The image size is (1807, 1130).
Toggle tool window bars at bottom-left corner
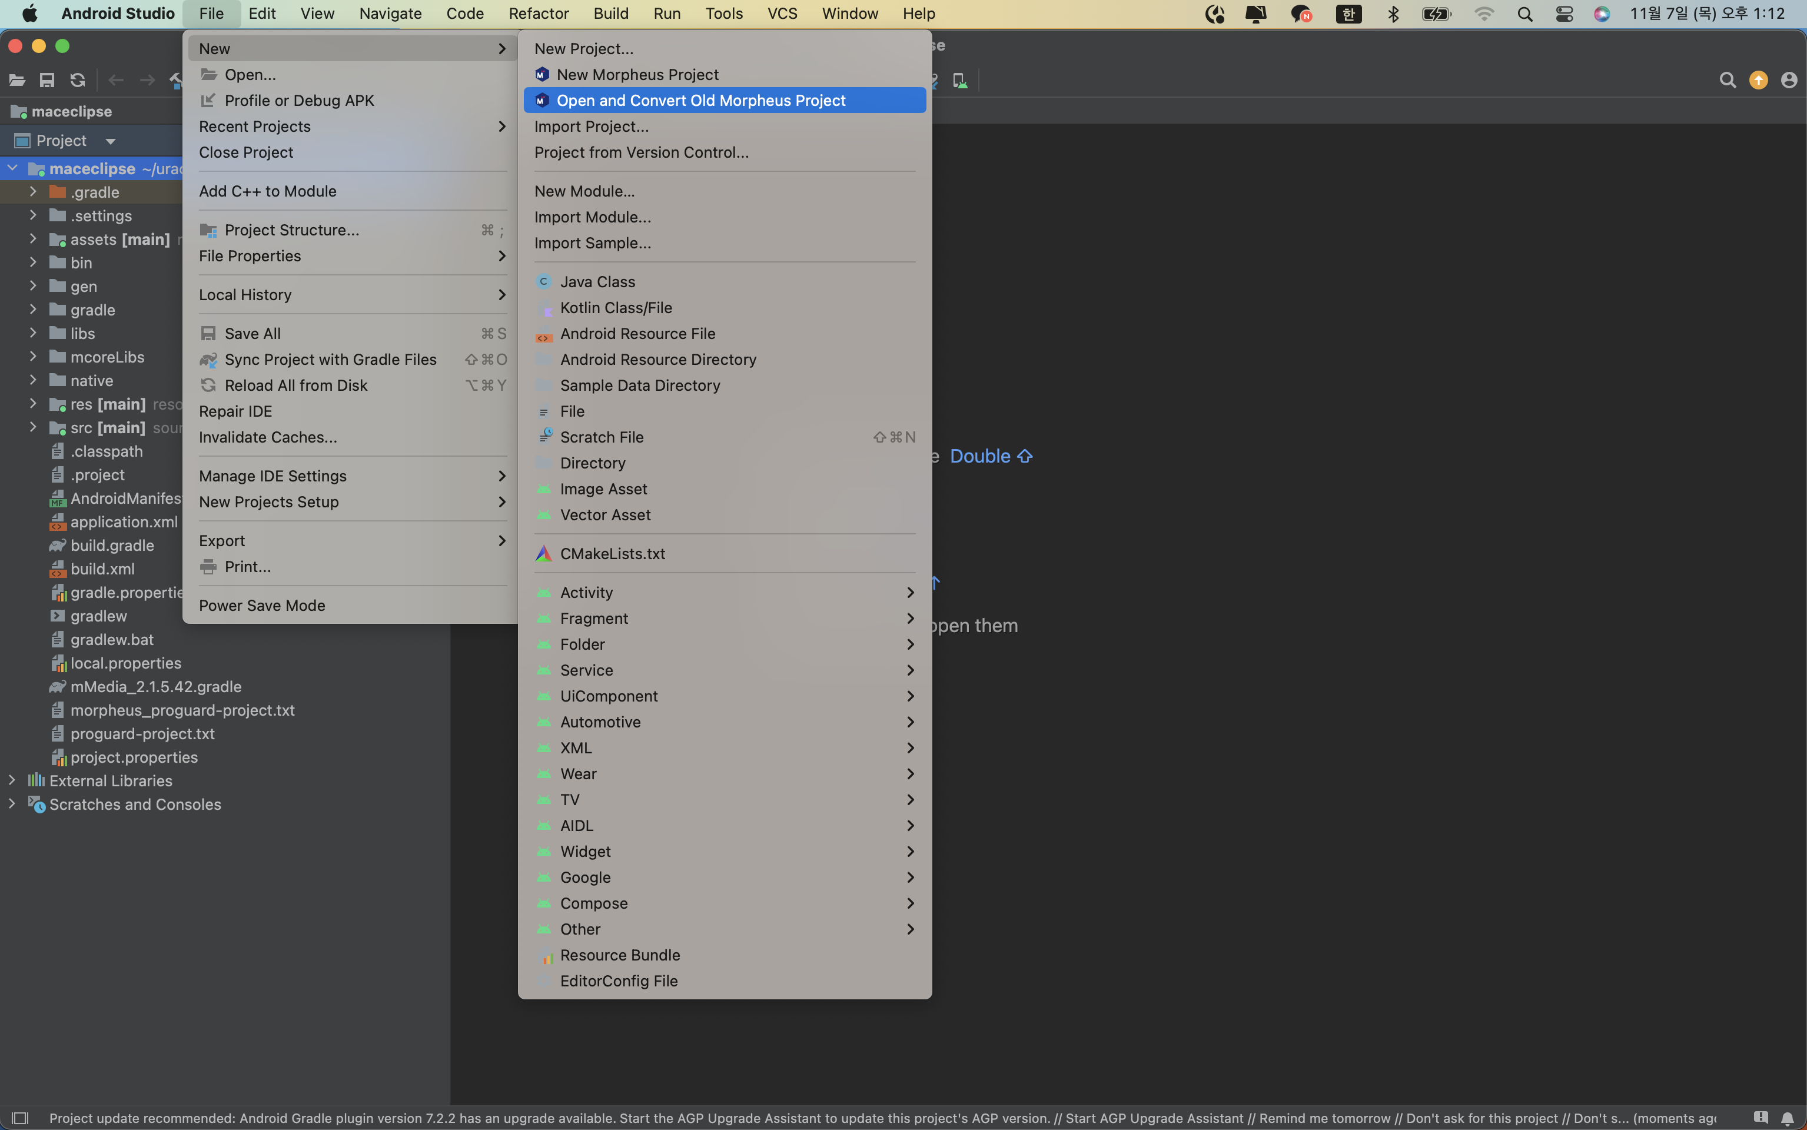tap(20, 1118)
